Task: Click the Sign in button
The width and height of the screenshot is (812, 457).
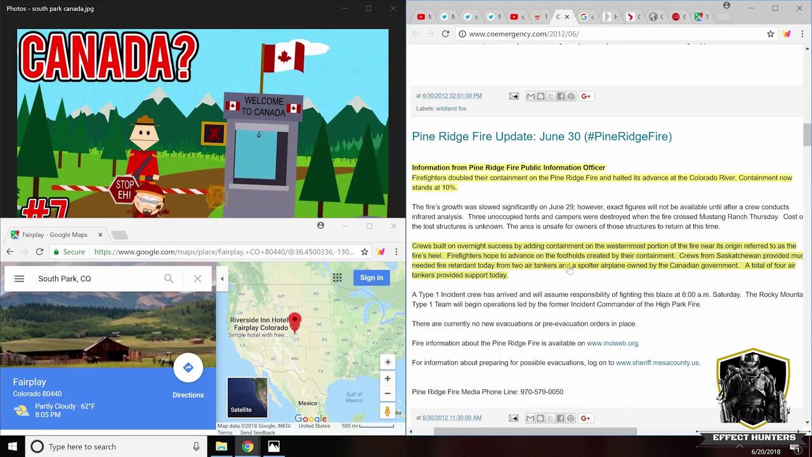Action: pyautogui.click(x=371, y=277)
